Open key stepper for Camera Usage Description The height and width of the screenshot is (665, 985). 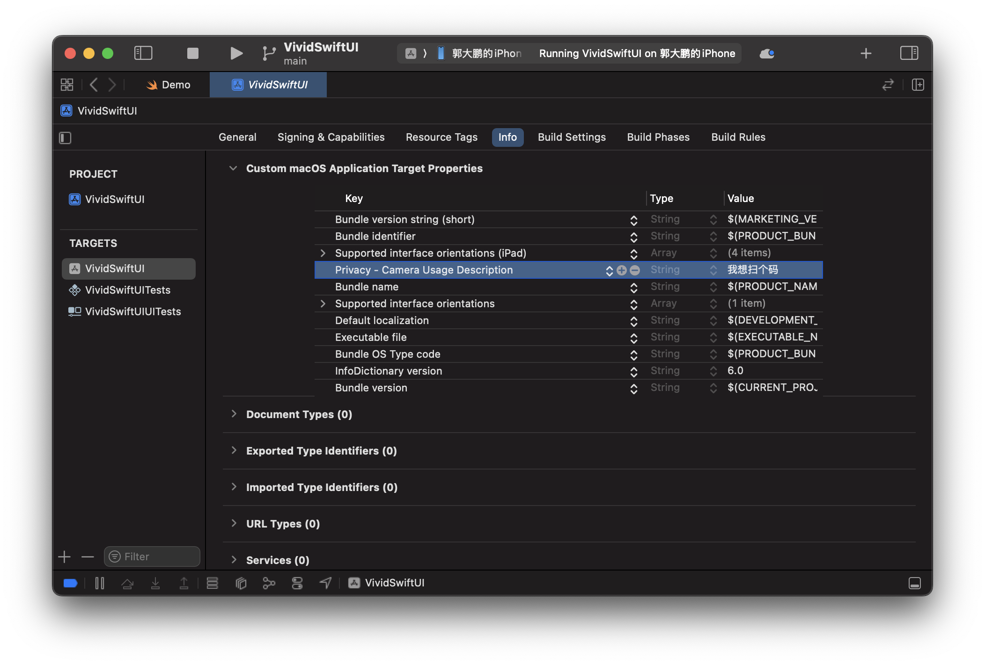(x=609, y=270)
